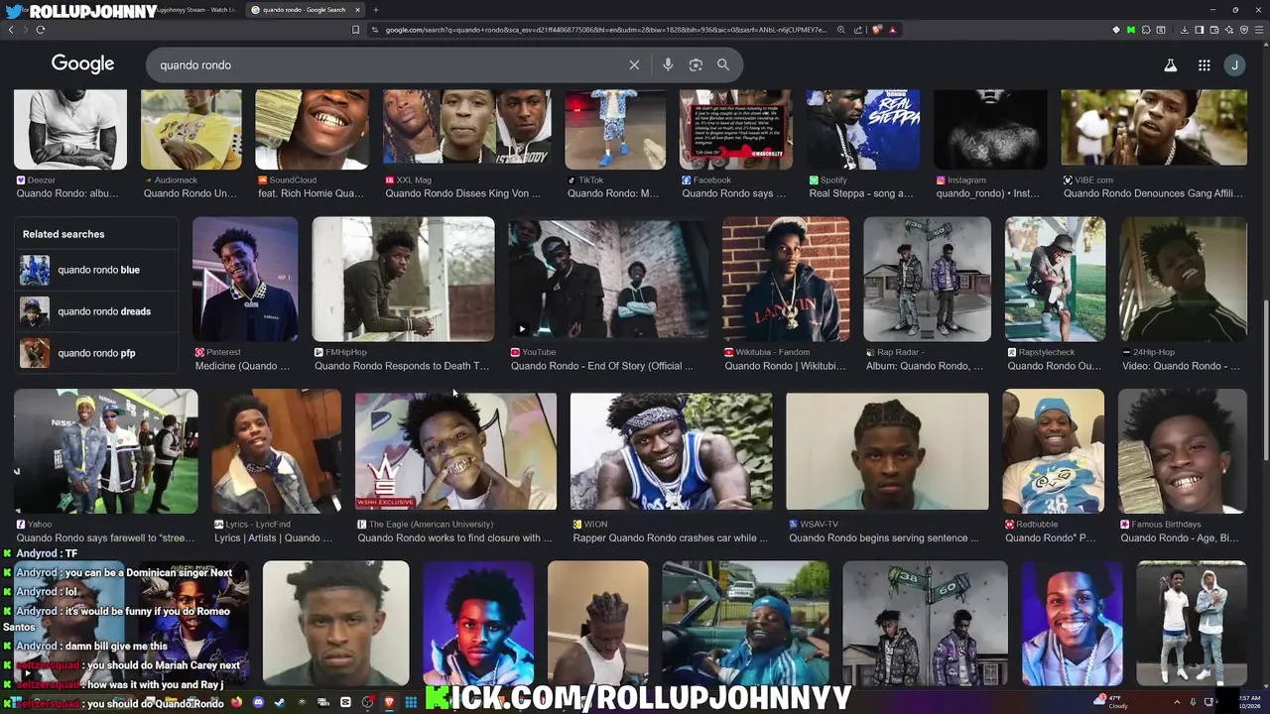Open the Google account avatar J
The width and height of the screenshot is (1270, 714).
tap(1234, 65)
